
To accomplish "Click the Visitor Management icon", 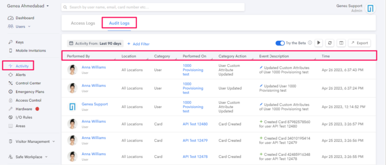I will [10, 142].
